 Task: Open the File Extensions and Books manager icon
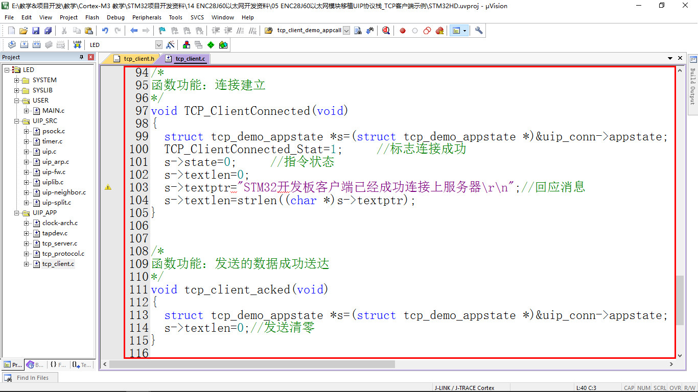186,45
